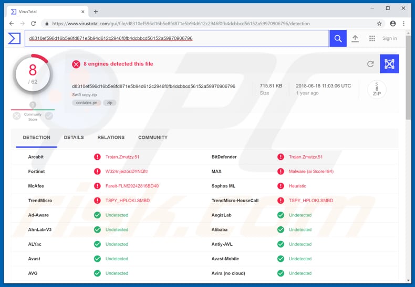Click the VirusTotal logo icon
This screenshot has height=287, width=415.
coord(14,38)
